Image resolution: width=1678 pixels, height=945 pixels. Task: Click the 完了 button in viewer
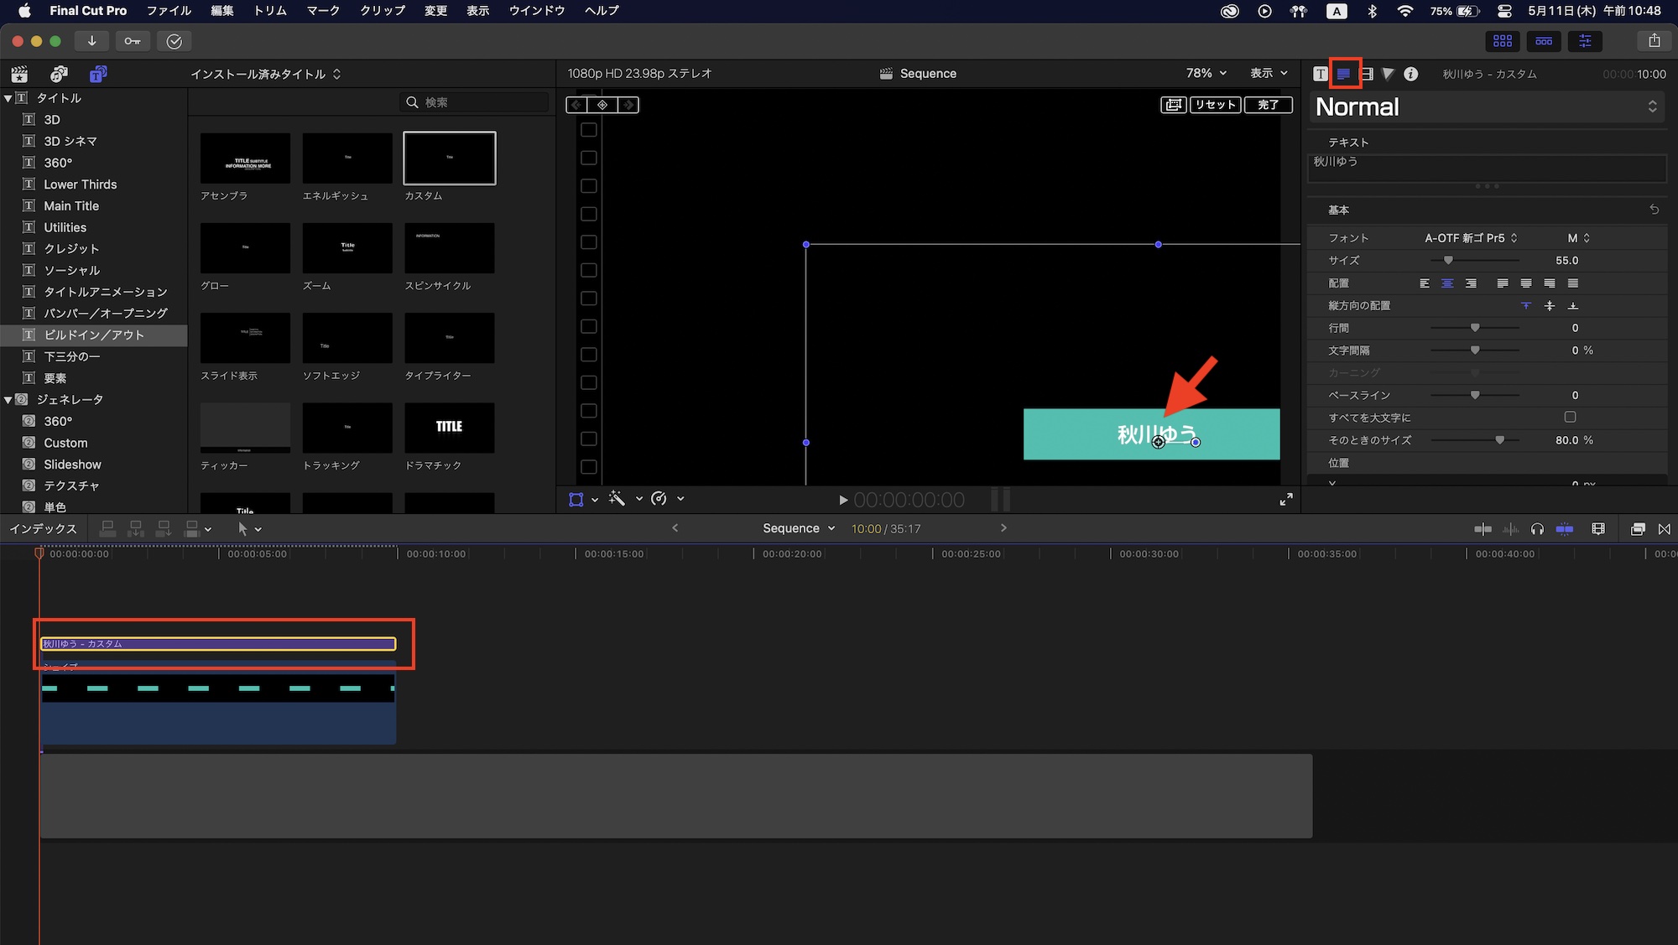coord(1268,105)
